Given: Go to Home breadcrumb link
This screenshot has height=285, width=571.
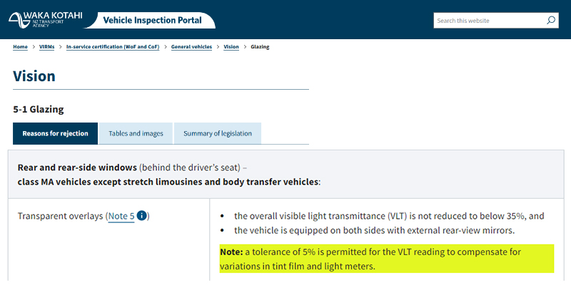Looking at the screenshot, I should coord(21,47).
